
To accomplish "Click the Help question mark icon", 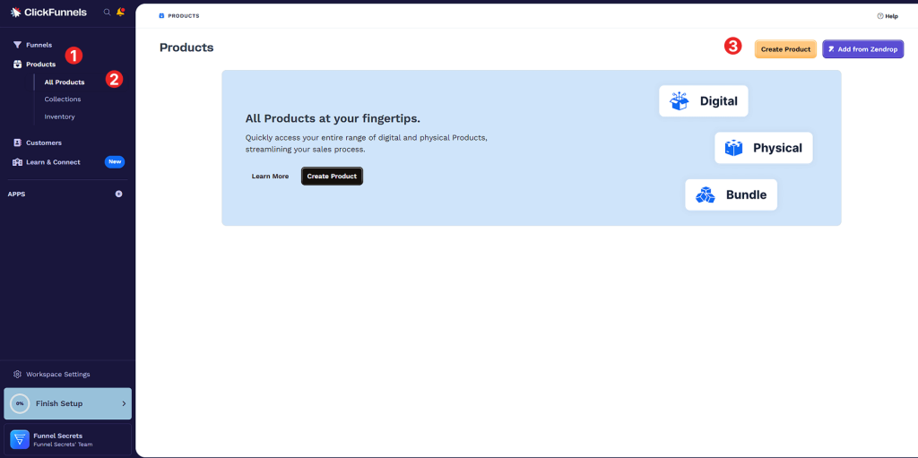I will click(x=880, y=16).
